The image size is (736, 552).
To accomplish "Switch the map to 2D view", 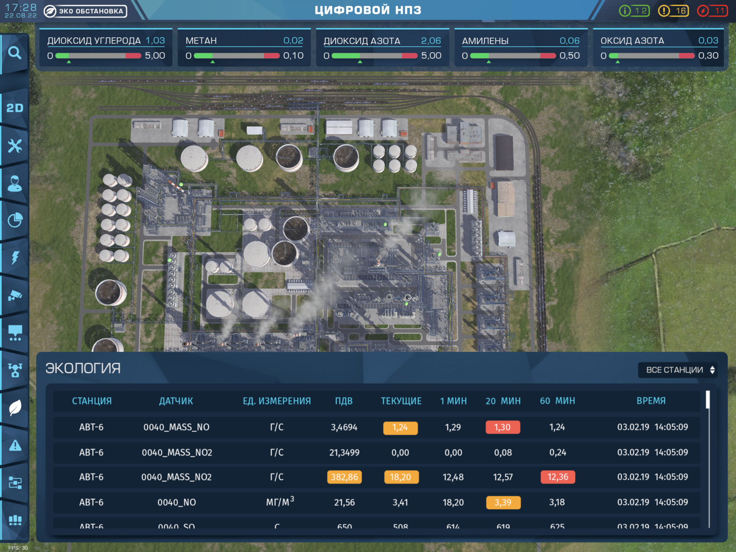I will click(14, 108).
